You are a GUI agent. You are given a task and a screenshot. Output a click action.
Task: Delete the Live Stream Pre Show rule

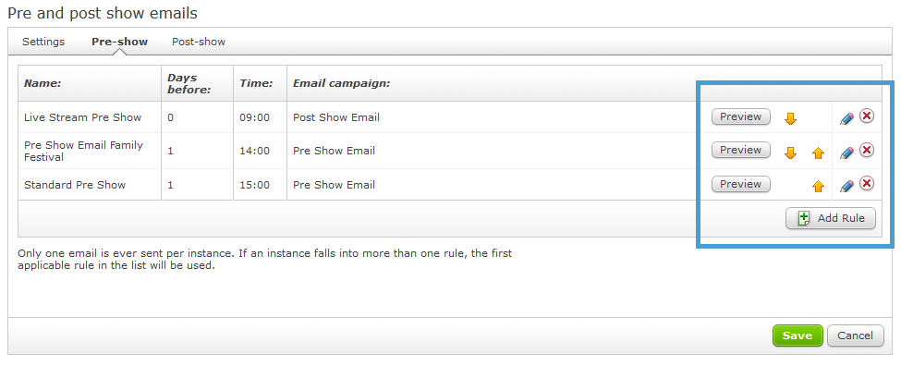pyautogui.click(x=867, y=116)
